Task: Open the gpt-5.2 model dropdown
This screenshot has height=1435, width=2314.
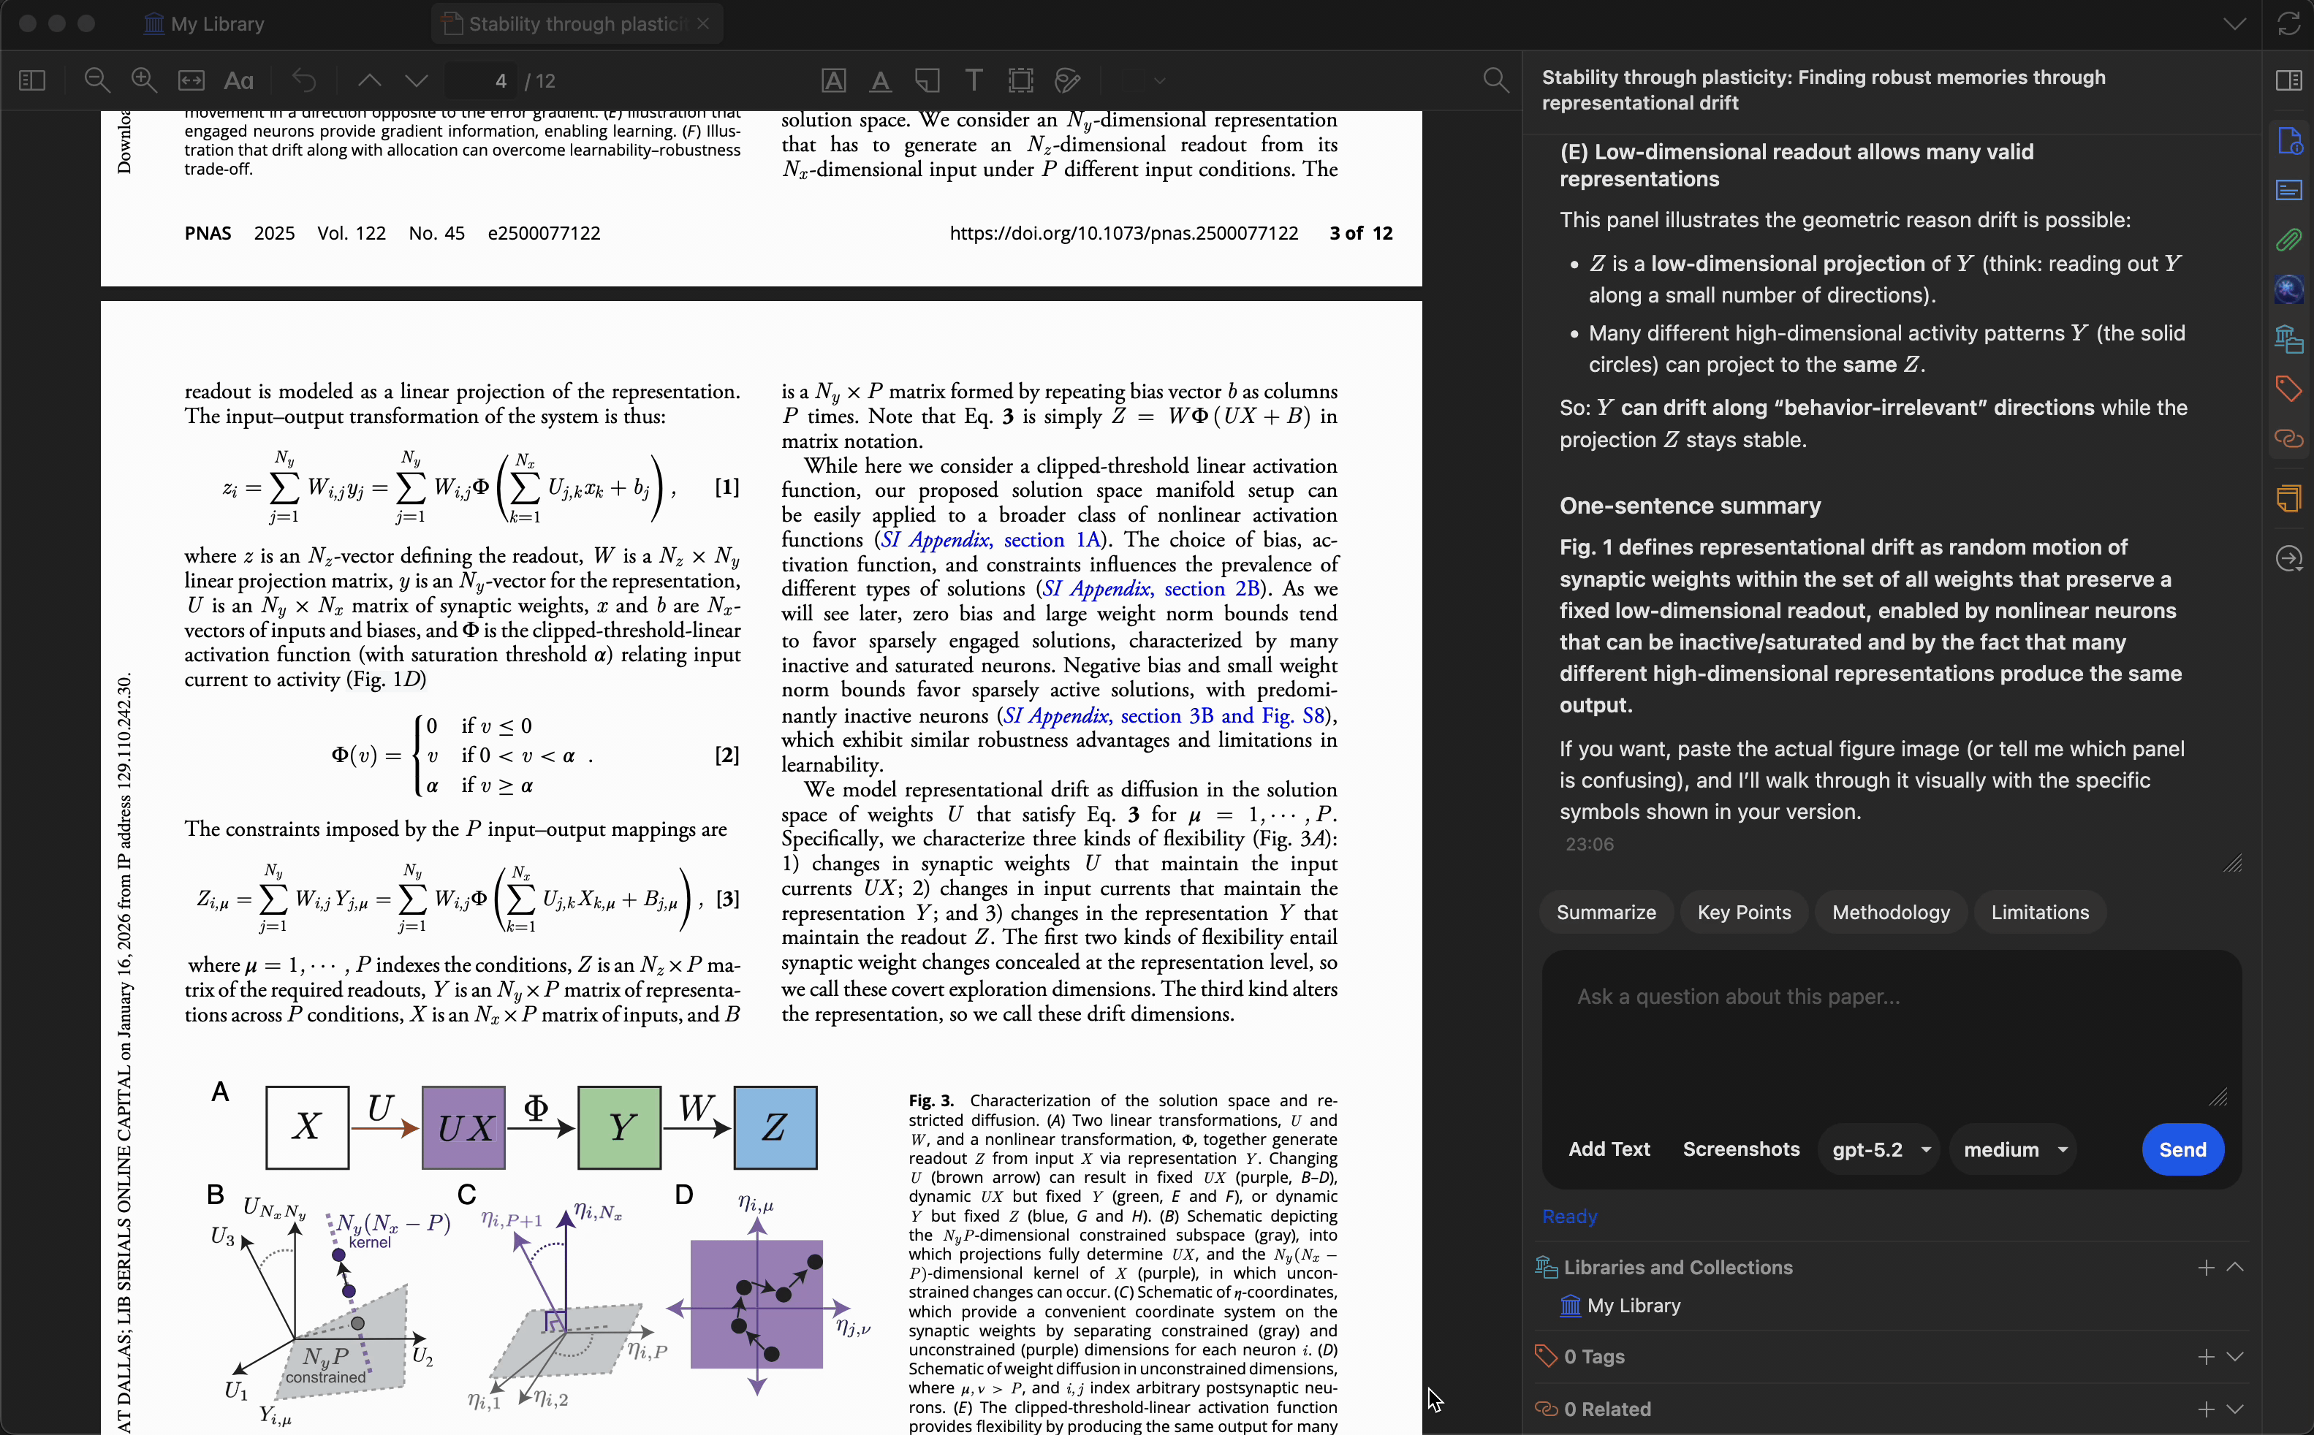Action: (x=1879, y=1149)
